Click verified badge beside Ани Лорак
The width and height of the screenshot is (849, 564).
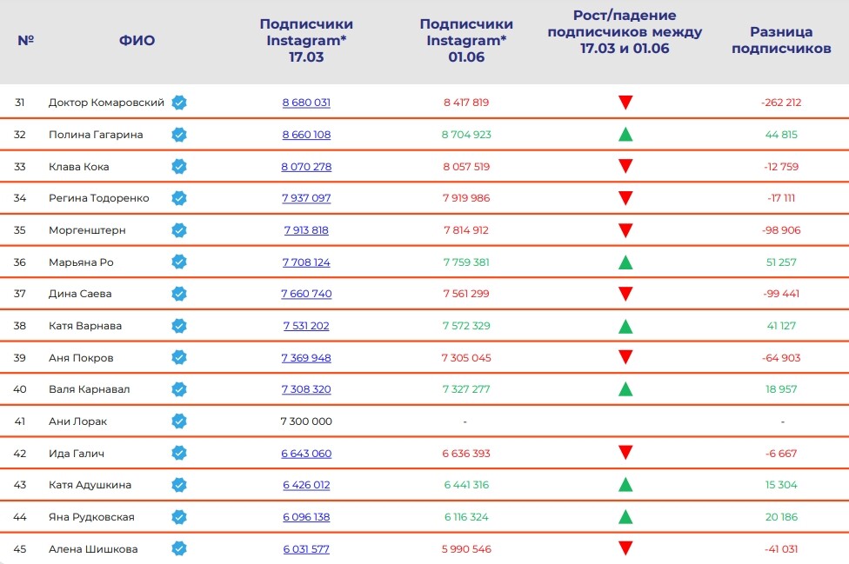(179, 421)
